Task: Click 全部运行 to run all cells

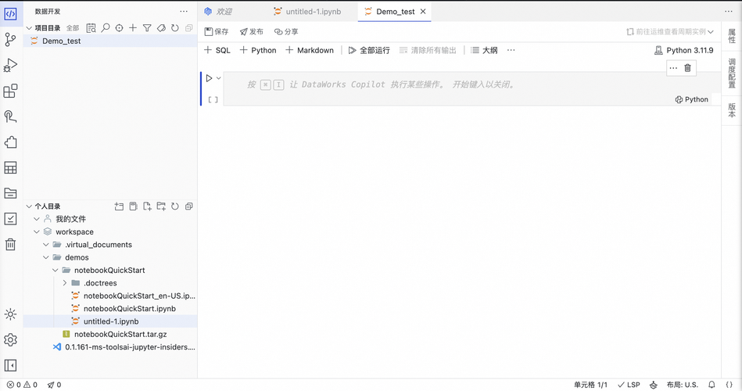Action: pos(369,50)
